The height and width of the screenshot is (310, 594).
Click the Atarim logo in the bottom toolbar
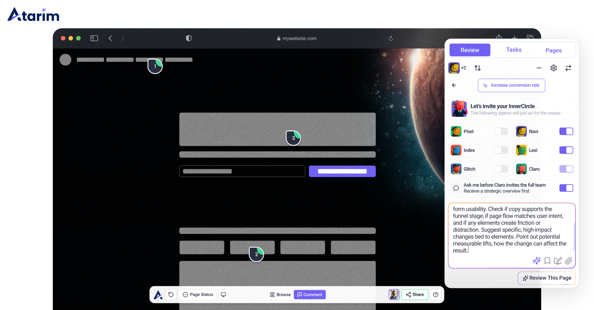[158, 295]
